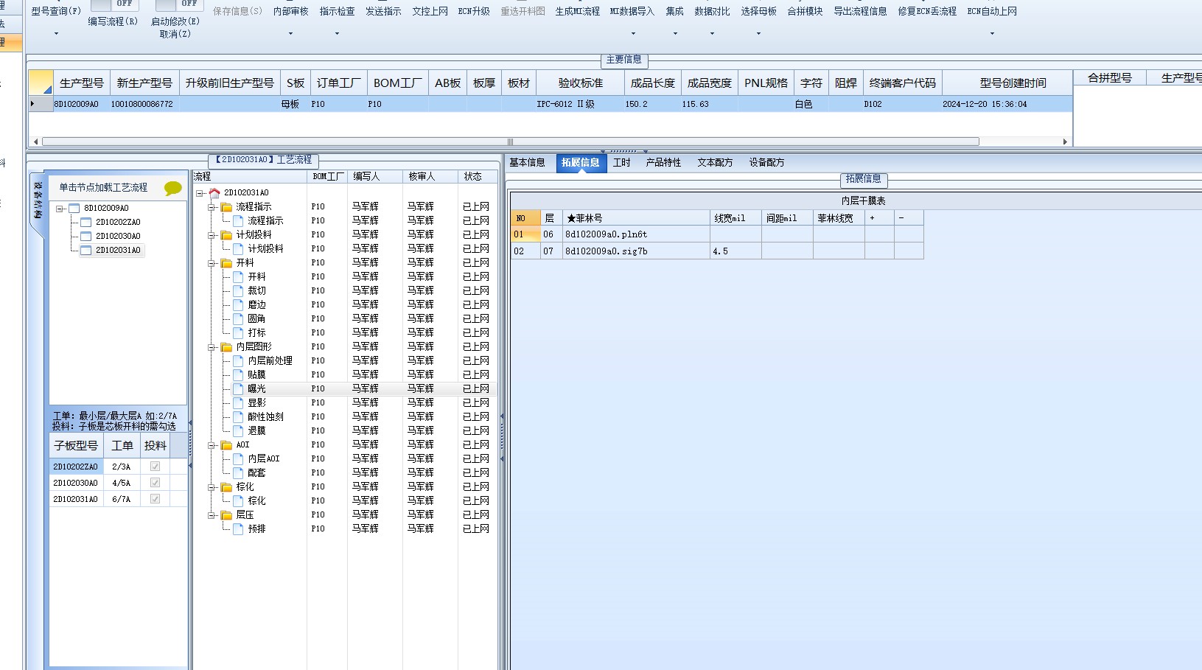Image resolution: width=1202 pixels, height=670 pixels.
Task: Click the 预排 document icon
Action: 238,529
